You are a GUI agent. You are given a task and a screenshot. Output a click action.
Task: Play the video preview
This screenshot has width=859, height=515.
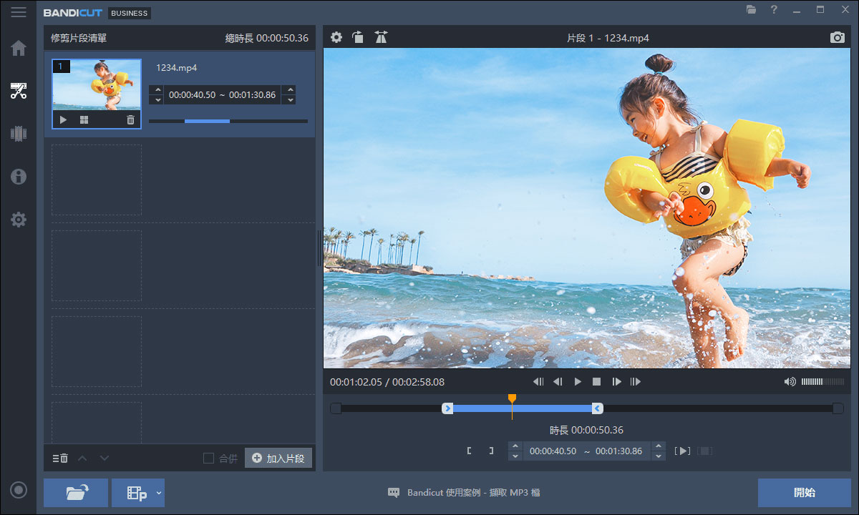point(578,382)
